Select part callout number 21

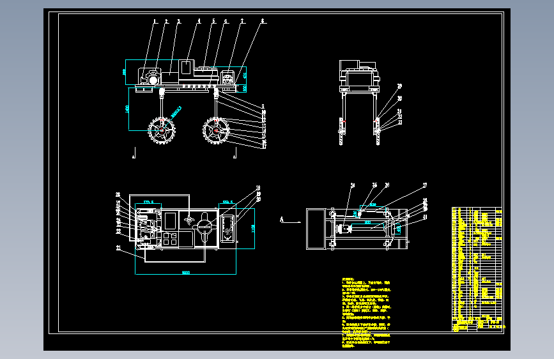coord(118,248)
